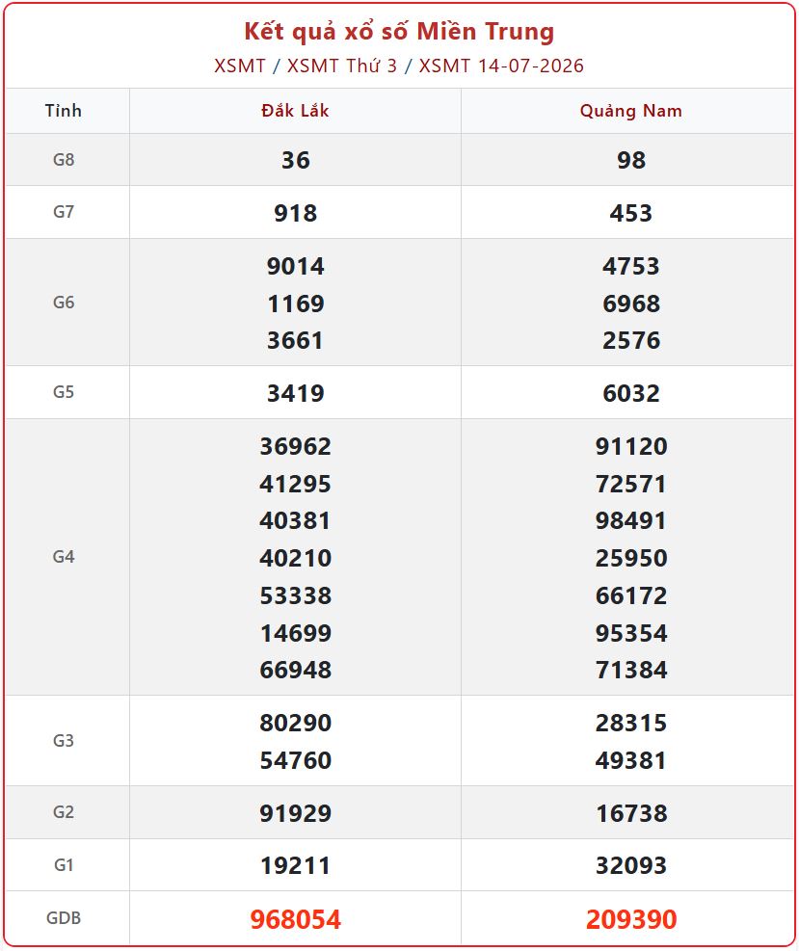Image resolution: width=799 pixels, height=951 pixels.
Task: Open the XSMT 14-07-2026 link
Action: (501, 66)
